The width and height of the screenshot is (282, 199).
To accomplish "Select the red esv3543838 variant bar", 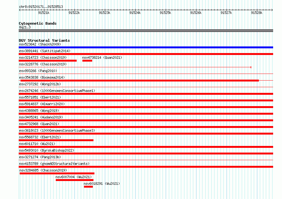I will click(140, 81).
